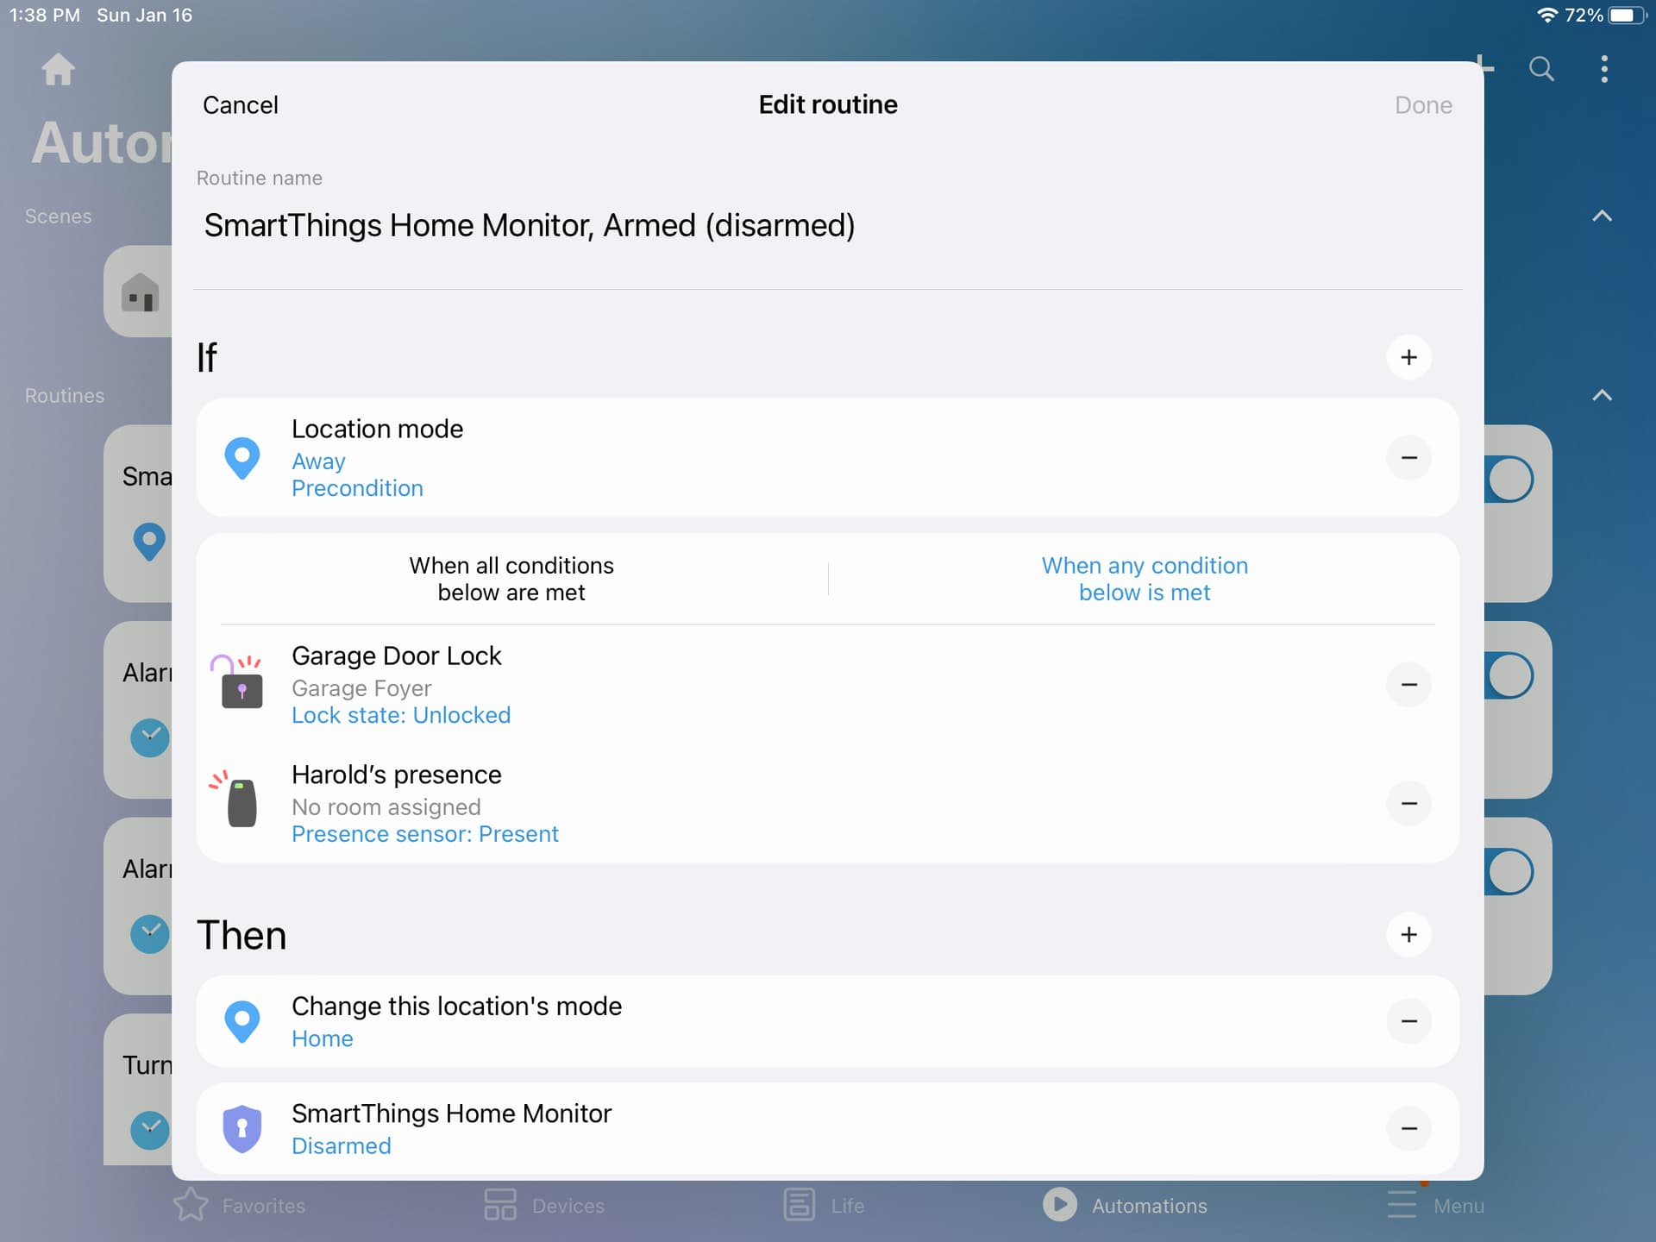Tap the home icon at top left
Viewport: 1656px width, 1242px height.
click(x=58, y=69)
